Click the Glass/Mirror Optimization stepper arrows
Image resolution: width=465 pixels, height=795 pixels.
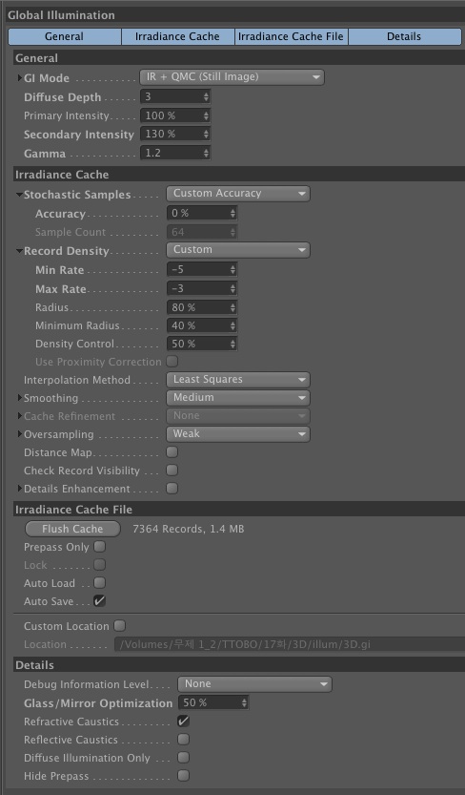[x=244, y=702]
